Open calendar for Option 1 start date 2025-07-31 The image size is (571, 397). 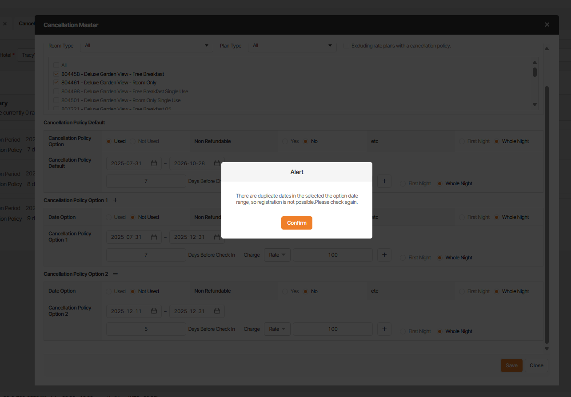[154, 237]
